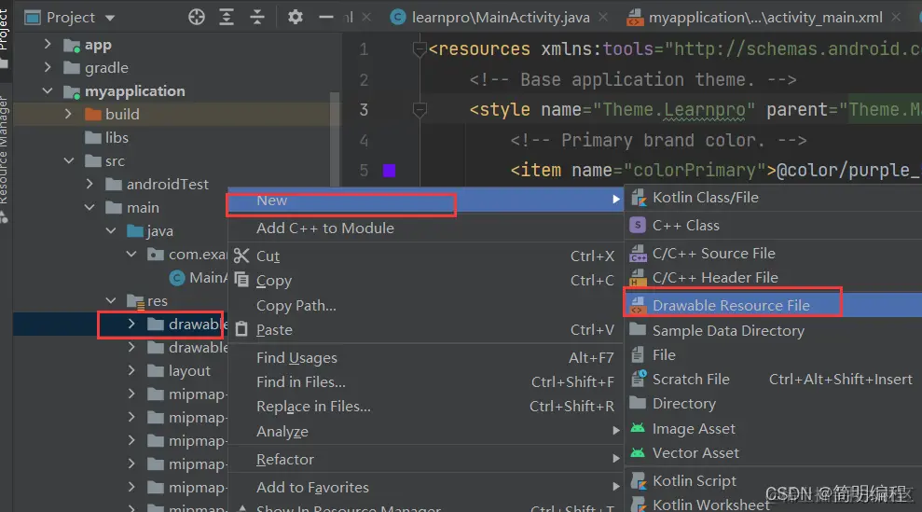Expand the layout folder

(131, 371)
